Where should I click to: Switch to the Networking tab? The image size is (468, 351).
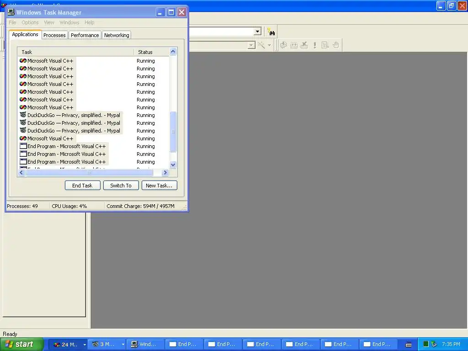117,35
